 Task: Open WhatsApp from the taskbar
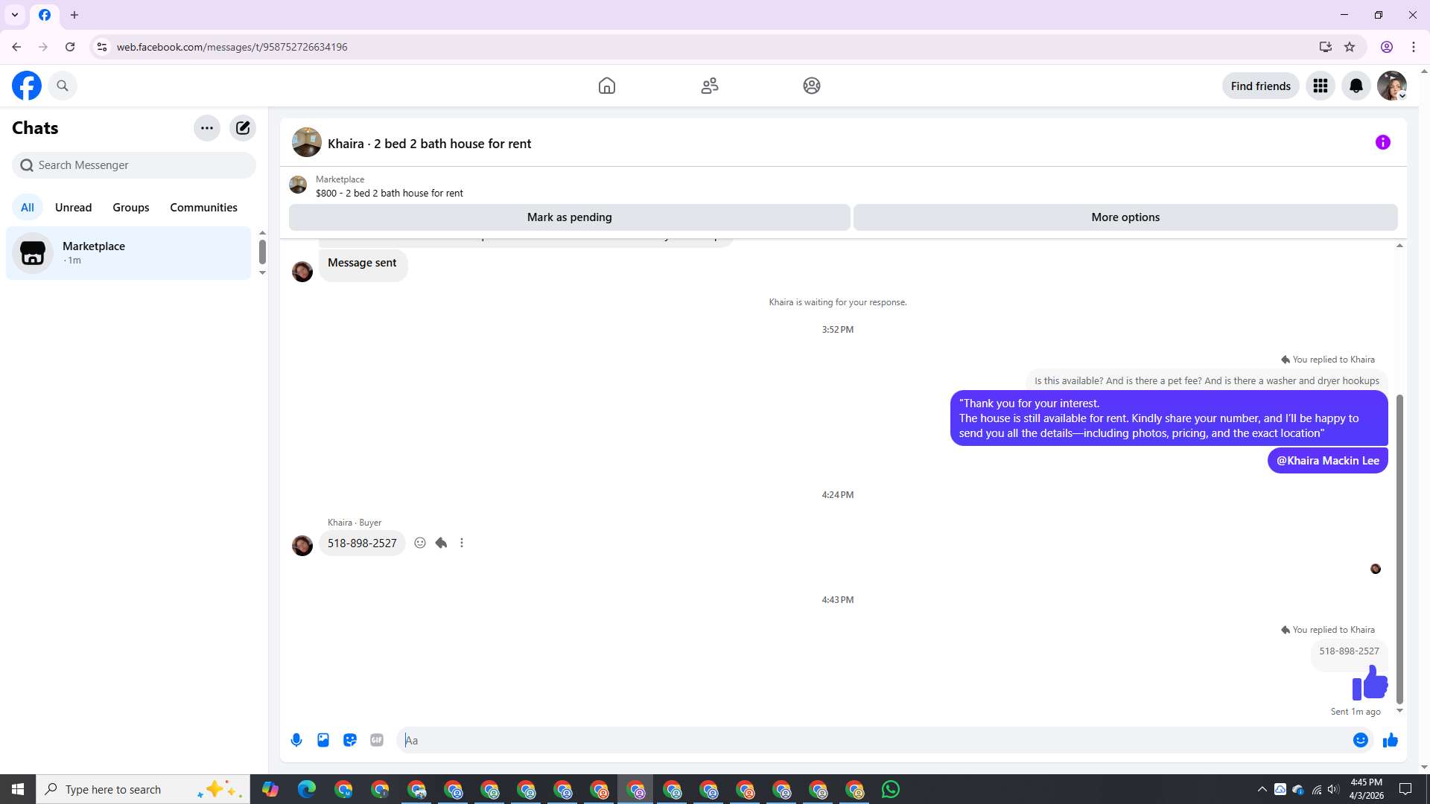coord(890,789)
